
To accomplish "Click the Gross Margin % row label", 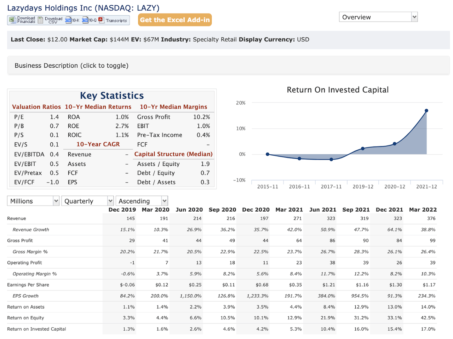I will [30, 252].
